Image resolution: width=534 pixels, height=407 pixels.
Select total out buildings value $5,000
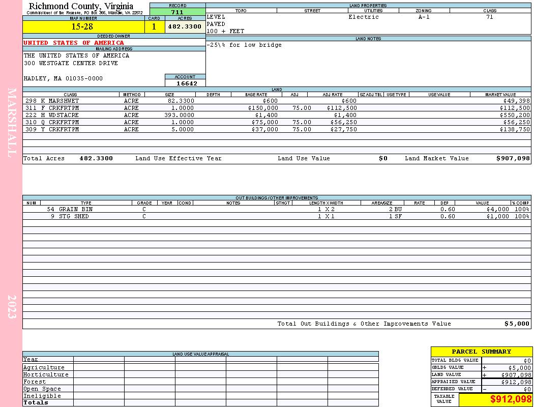(517, 324)
